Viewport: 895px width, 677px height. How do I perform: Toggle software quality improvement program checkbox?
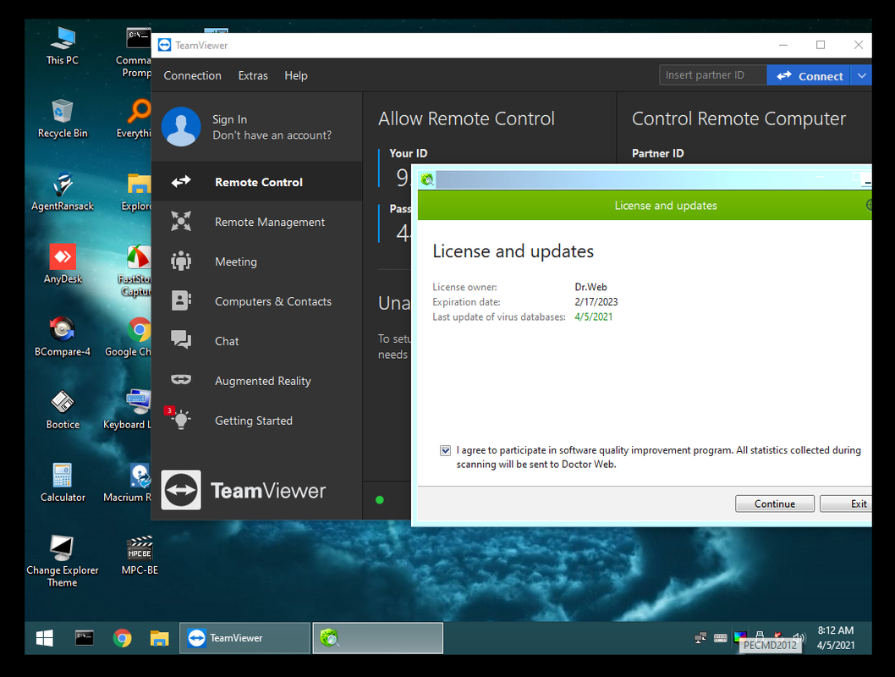tap(445, 450)
